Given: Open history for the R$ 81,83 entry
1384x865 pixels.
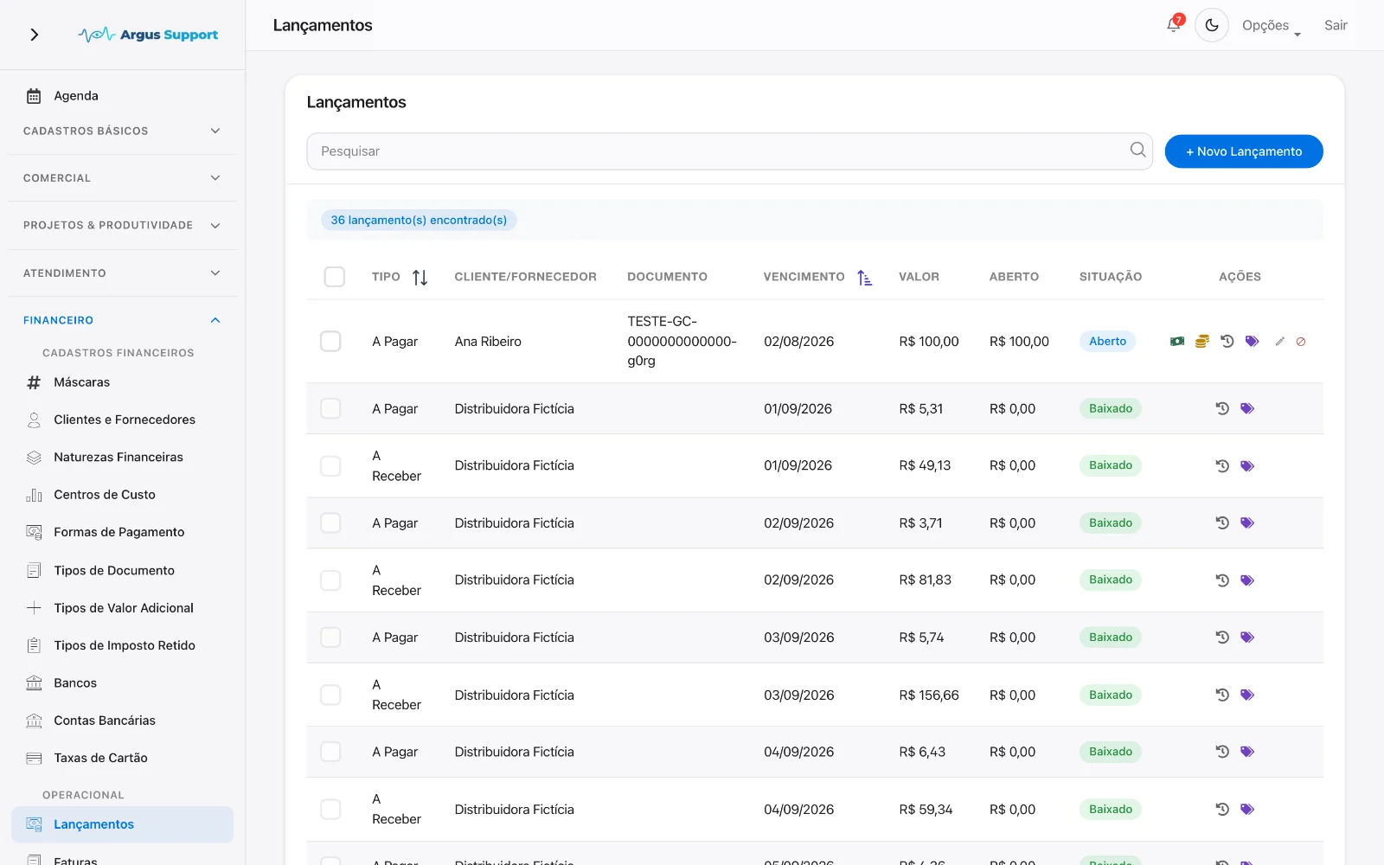Looking at the screenshot, I should pyautogui.click(x=1222, y=580).
